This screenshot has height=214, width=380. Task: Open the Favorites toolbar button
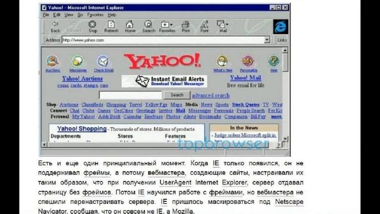(167, 27)
